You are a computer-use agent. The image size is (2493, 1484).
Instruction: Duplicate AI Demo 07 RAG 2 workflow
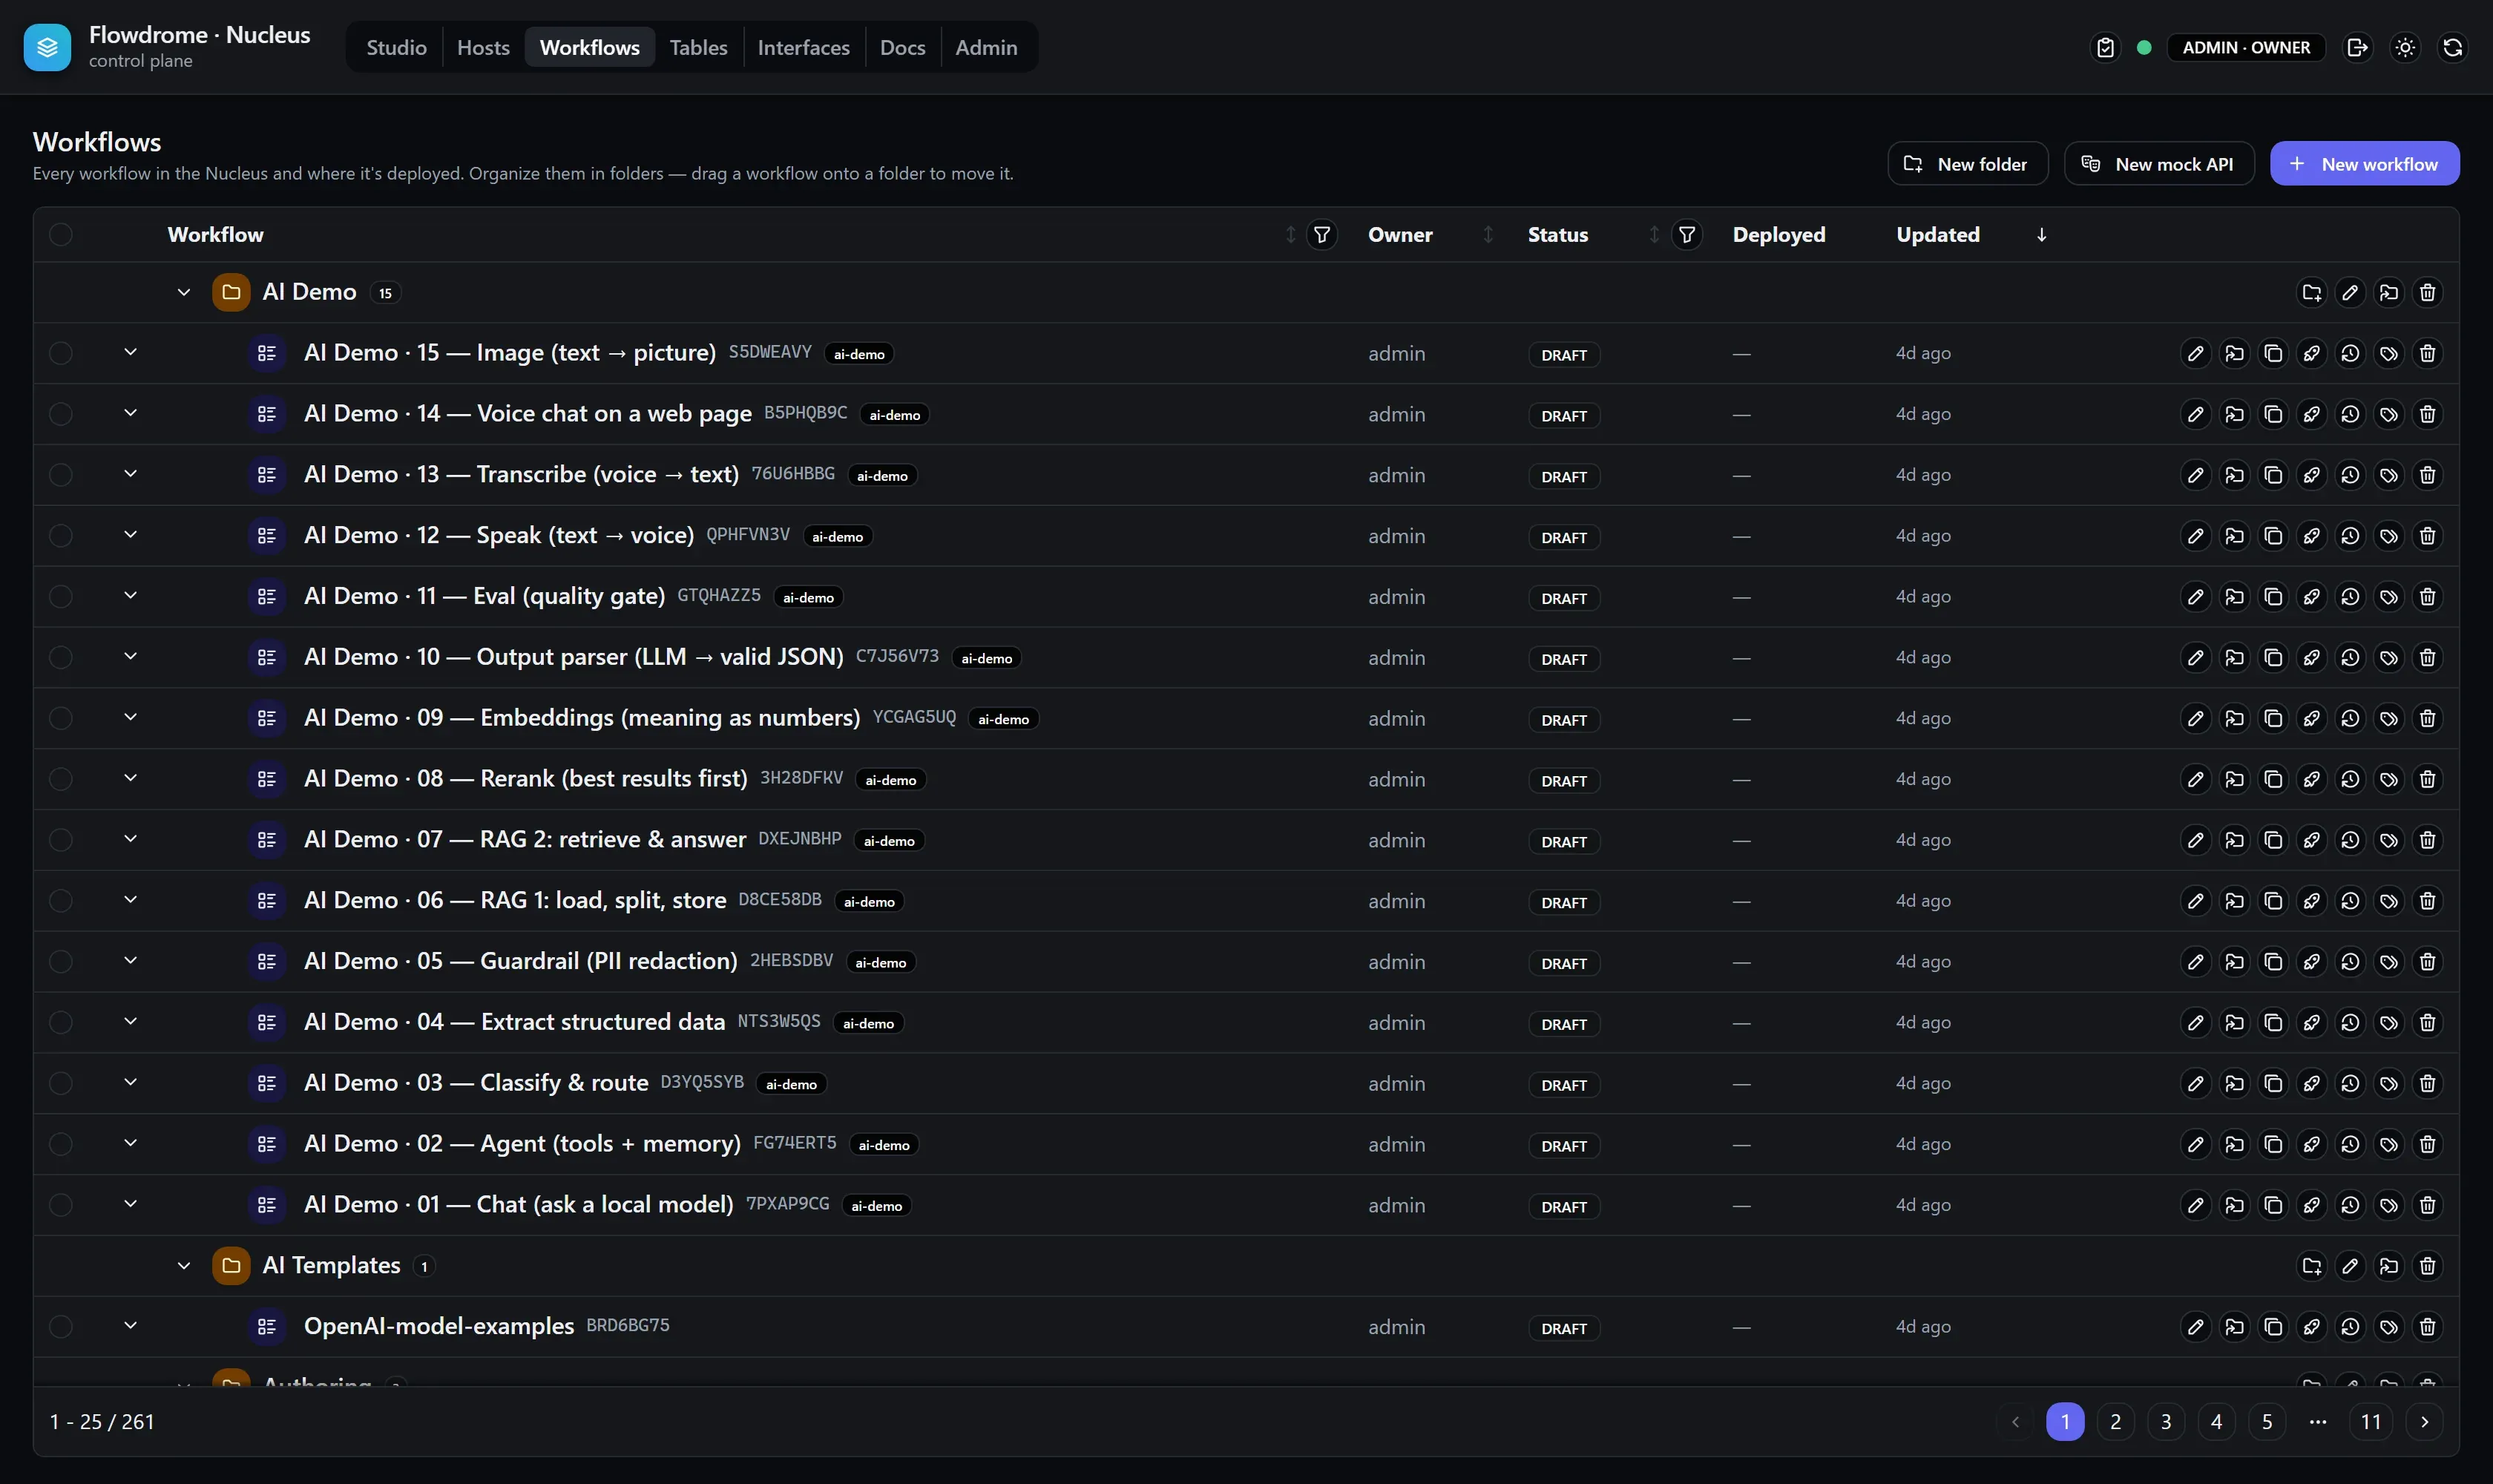pos(2273,840)
